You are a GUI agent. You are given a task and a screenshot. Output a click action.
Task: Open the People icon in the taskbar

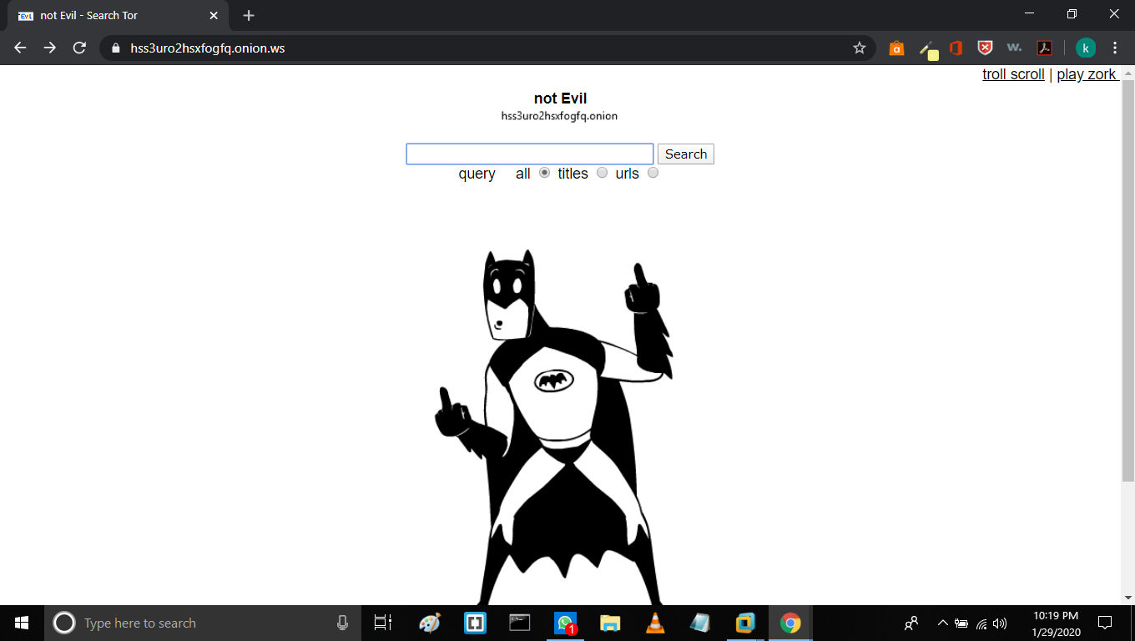coord(911,623)
